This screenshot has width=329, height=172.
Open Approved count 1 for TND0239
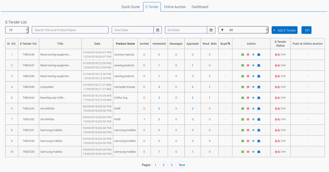[192, 152]
